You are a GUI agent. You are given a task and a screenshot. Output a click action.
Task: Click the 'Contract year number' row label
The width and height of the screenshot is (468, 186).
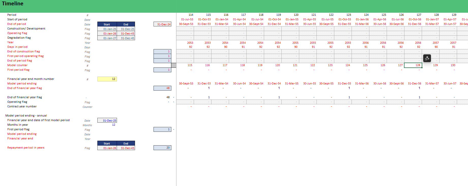pos(22,107)
